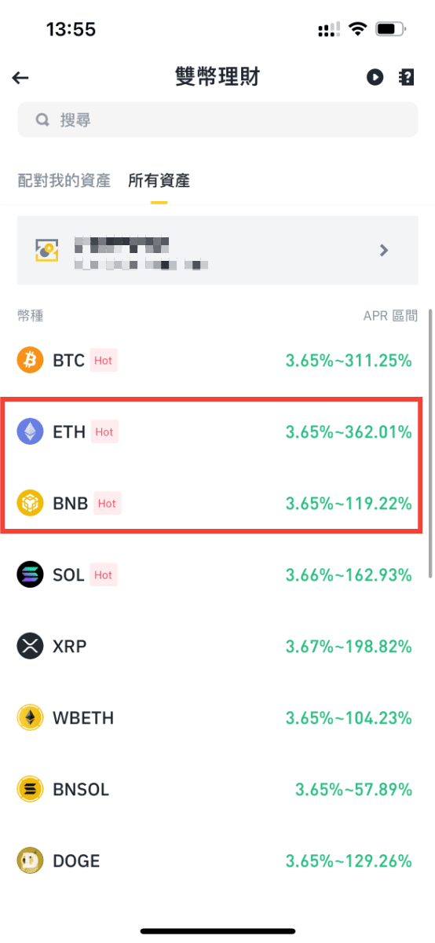Tap the WBETH coin icon
This screenshot has width=435, height=943.
tap(31, 717)
